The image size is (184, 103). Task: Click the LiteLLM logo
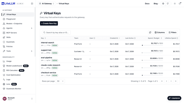click(8, 3)
